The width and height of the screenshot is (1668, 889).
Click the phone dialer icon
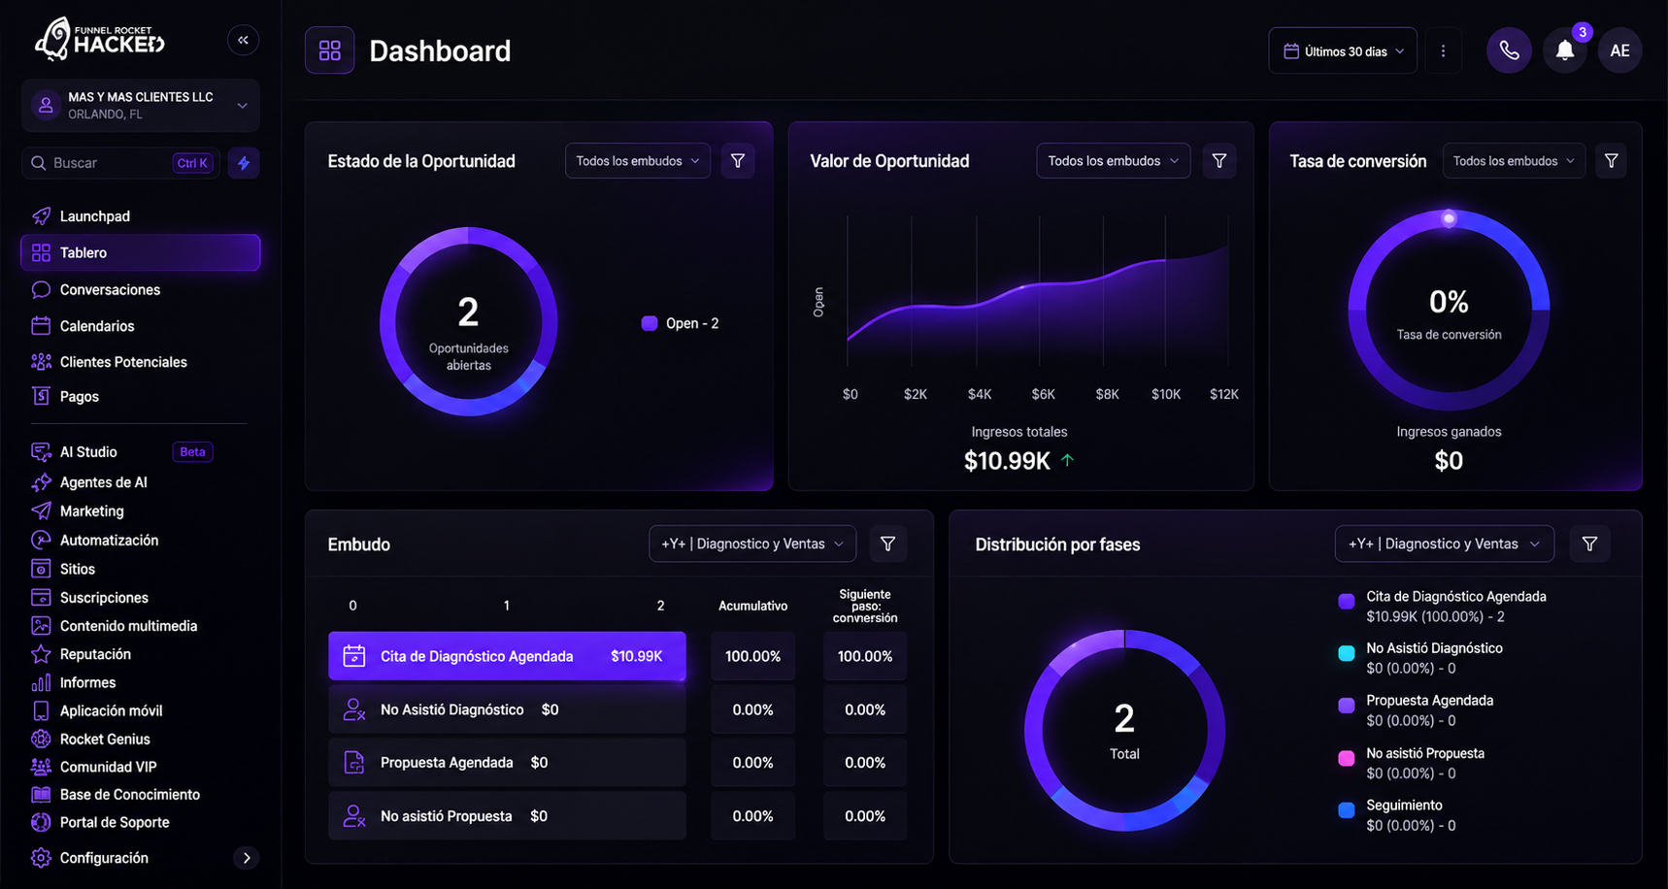(1509, 50)
